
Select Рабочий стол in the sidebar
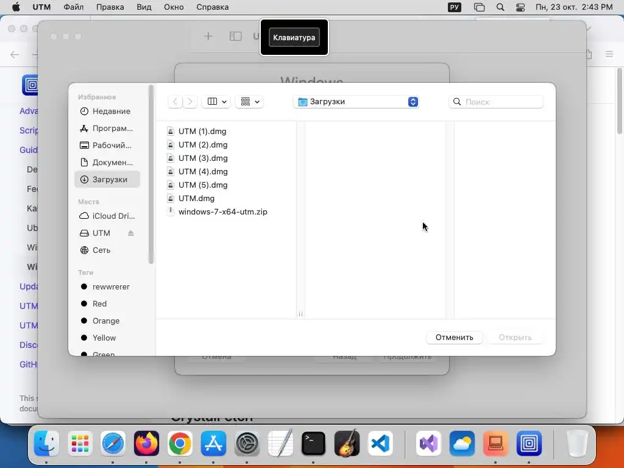point(107,145)
